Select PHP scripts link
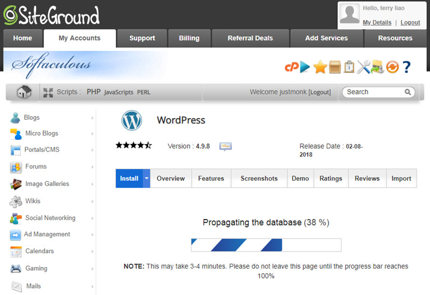This screenshot has width=430, height=295. pos(94,92)
